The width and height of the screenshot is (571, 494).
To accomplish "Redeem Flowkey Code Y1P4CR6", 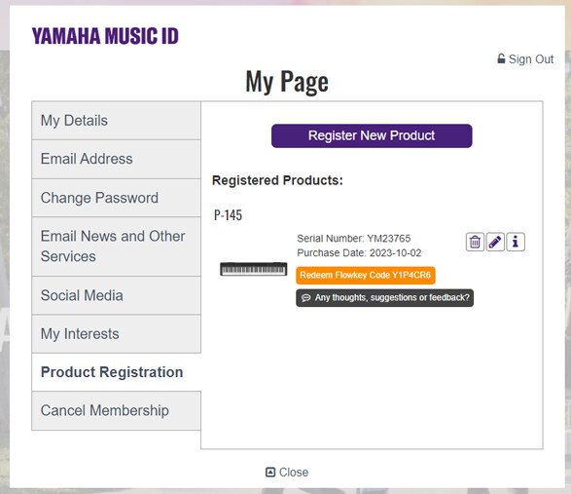I will click(366, 275).
